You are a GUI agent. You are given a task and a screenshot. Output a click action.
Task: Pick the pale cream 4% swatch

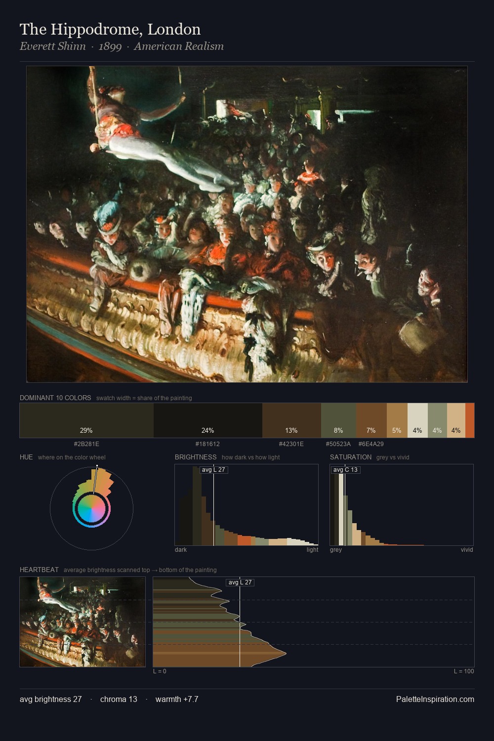(417, 420)
